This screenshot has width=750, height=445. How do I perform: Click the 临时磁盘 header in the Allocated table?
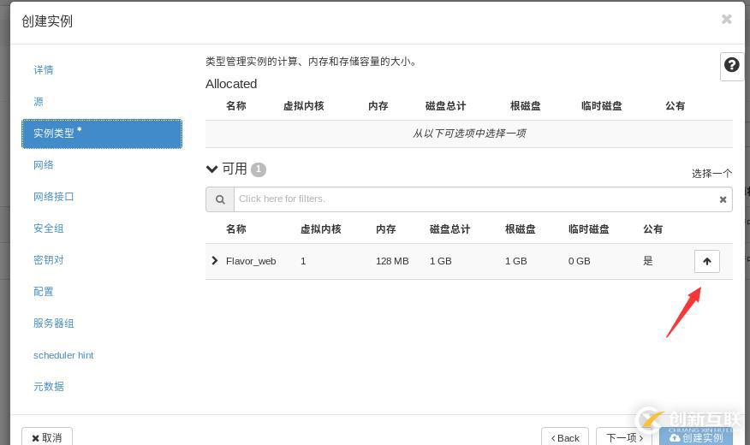601,105
